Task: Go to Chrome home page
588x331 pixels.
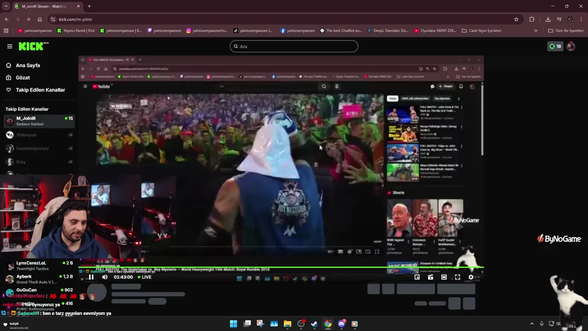Action: [x=40, y=19]
